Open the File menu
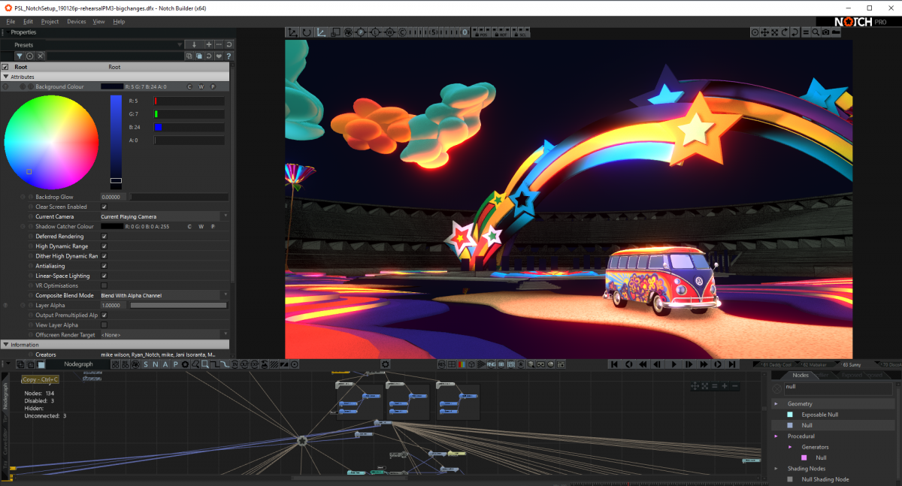Viewport: 902px width, 486px height. tap(11, 22)
